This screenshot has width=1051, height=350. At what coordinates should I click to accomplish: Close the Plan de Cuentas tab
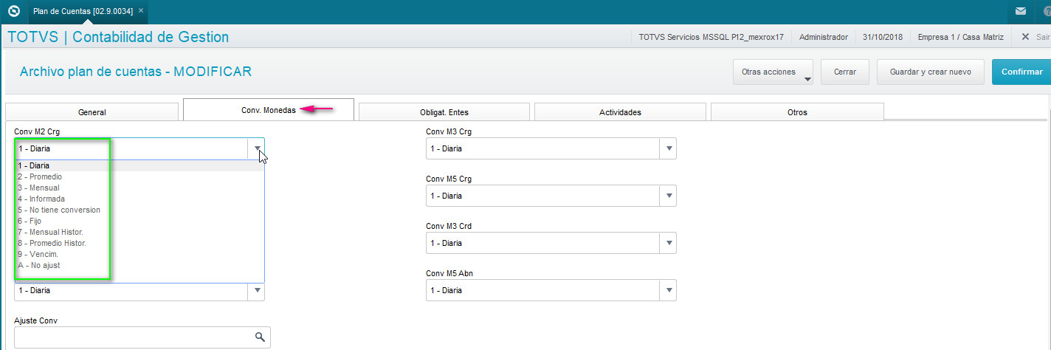pyautogui.click(x=141, y=11)
